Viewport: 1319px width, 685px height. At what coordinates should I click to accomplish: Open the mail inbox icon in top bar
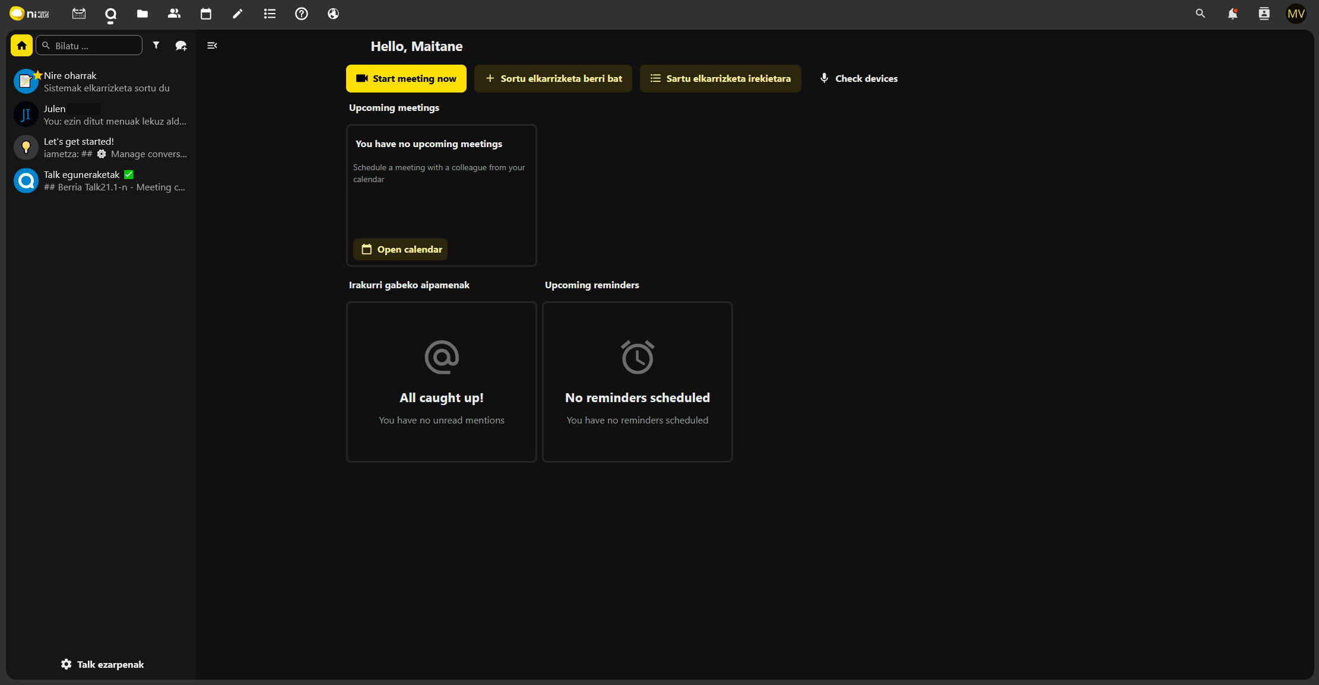tap(79, 14)
